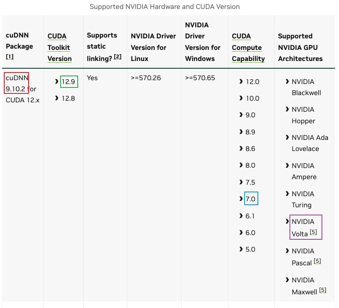Open footnote [5] next to Pascal
This screenshot has width=339, height=308.
317,261
